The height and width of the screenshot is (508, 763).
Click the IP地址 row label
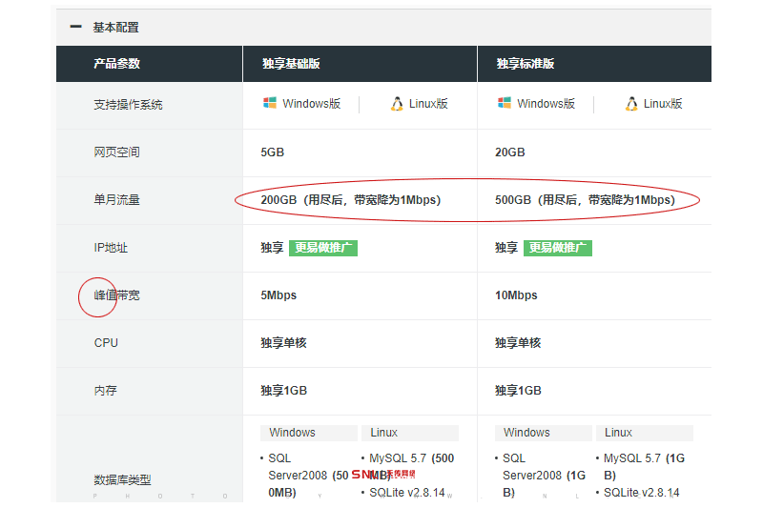click(x=111, y=248)
